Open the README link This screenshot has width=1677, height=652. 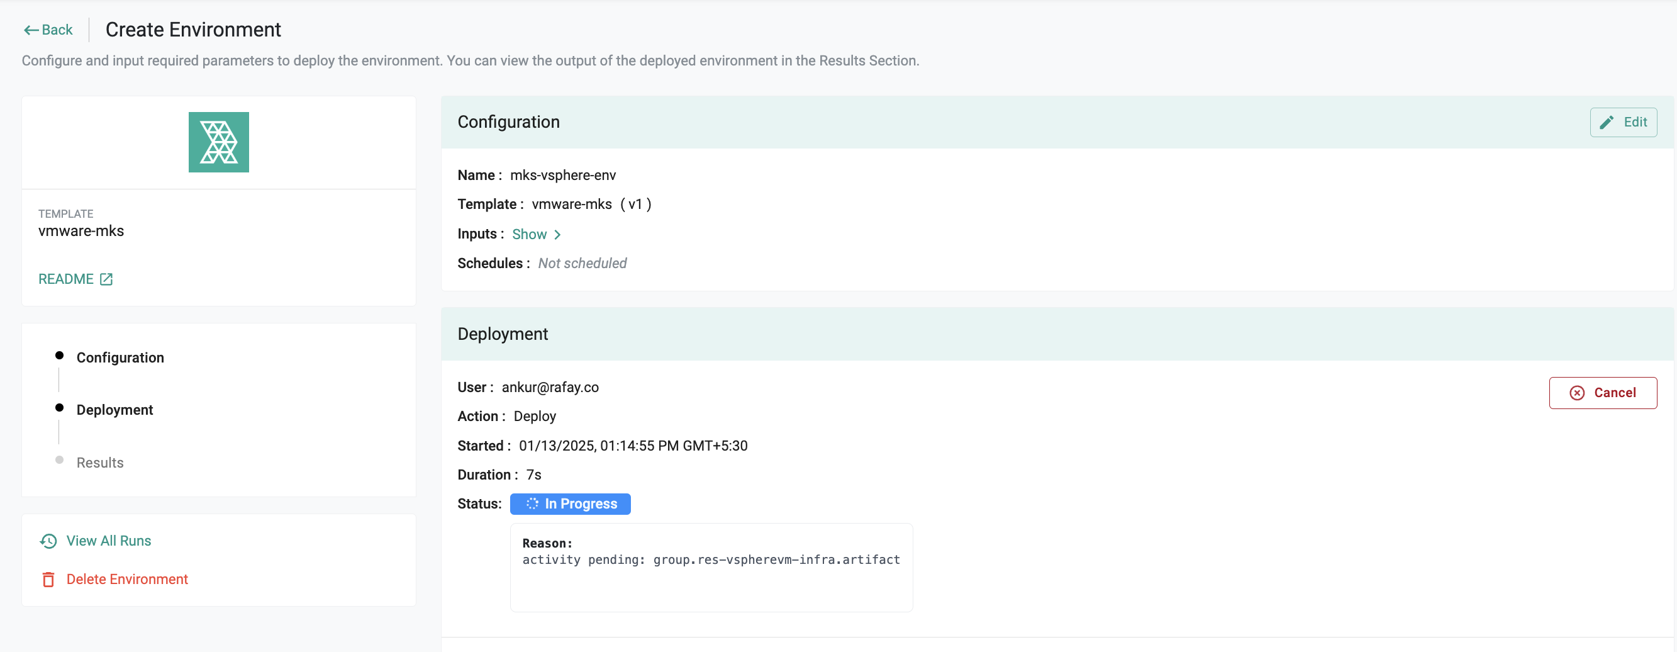click(75, 279)
